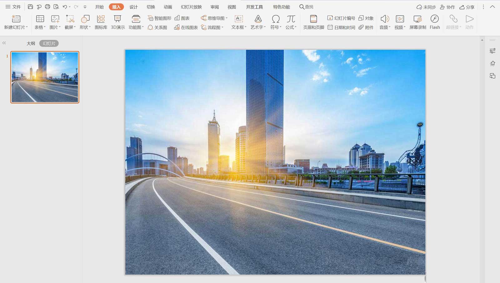500x283 pixels.
Task: Start 屏幕录制 screen recording
Action: point(417,22)
